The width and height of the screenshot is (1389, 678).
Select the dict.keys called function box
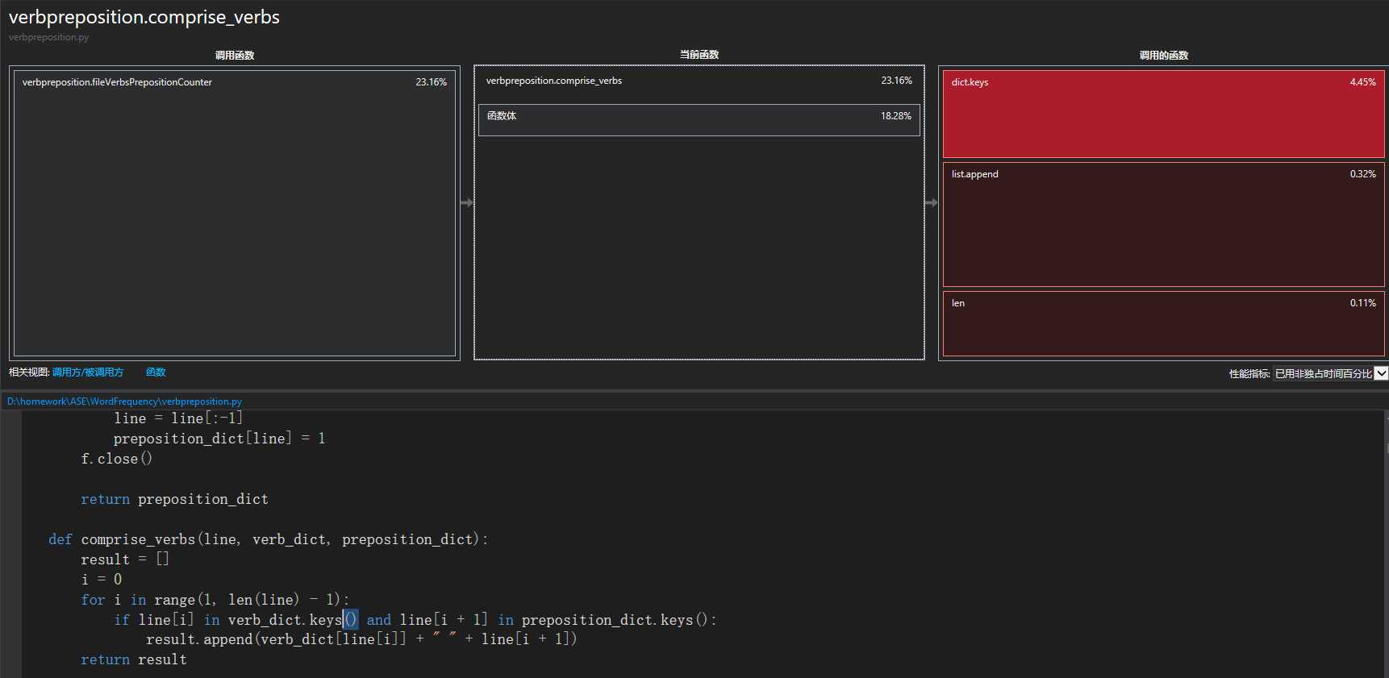1164,114
